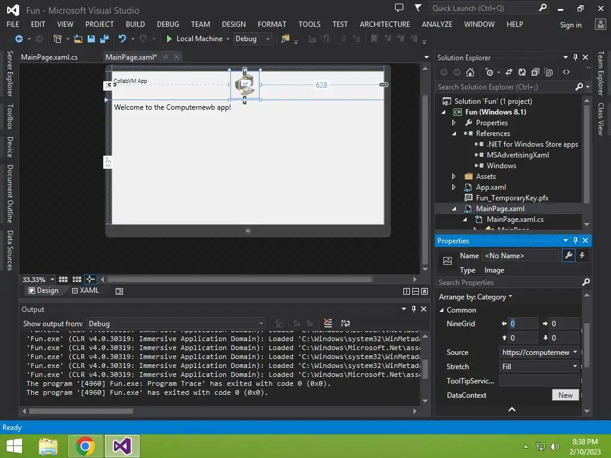This screenshot has height=458, width=611.
Task: Open properties view with the wrench icon
Action: pos(569,255)
